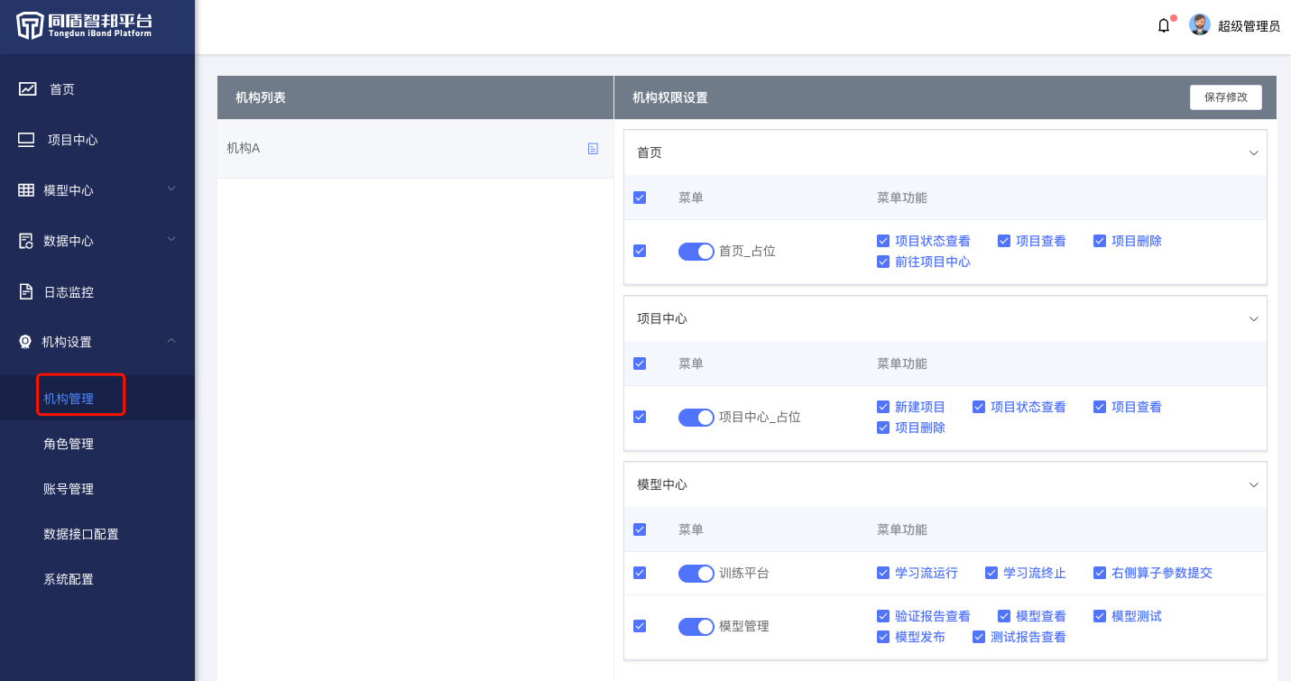This screenshot has width=1291, height=681.
Task: Click the notification bell icon
Action: point(1164,26)
